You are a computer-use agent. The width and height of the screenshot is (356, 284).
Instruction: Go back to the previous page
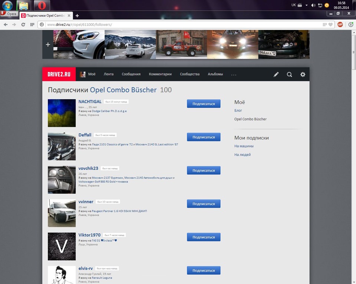6,24
